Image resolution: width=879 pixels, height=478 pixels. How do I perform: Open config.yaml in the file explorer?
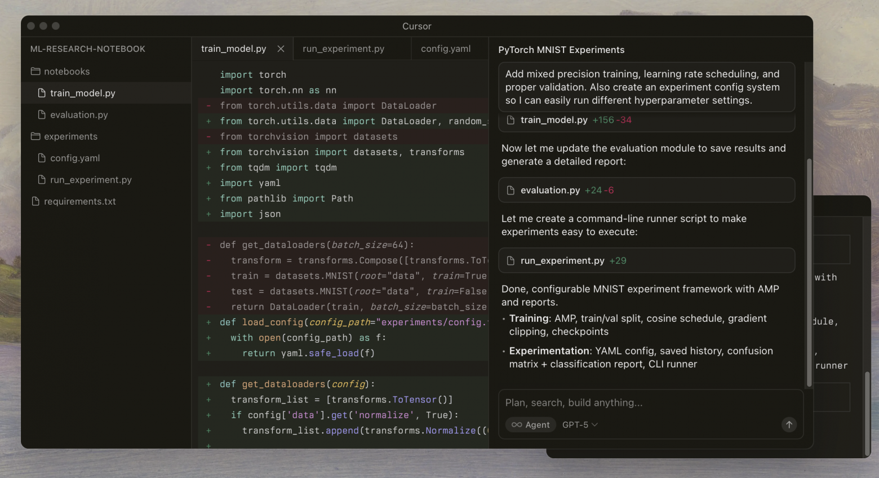(x=75, y=158)
